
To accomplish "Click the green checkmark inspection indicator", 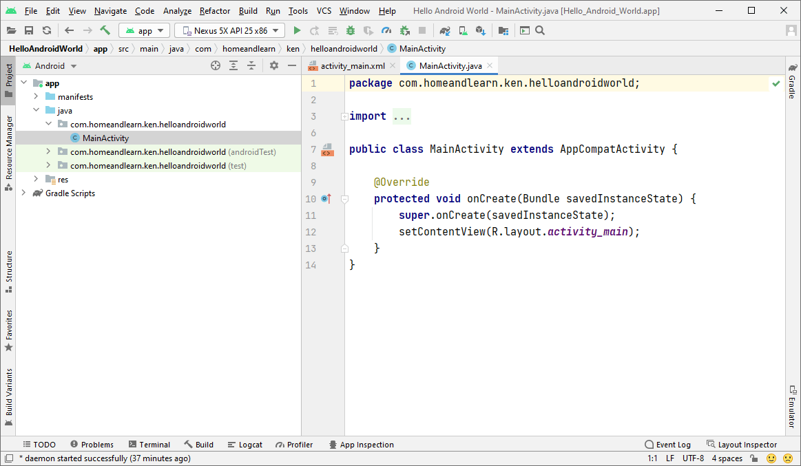I will tap(776, 83).
